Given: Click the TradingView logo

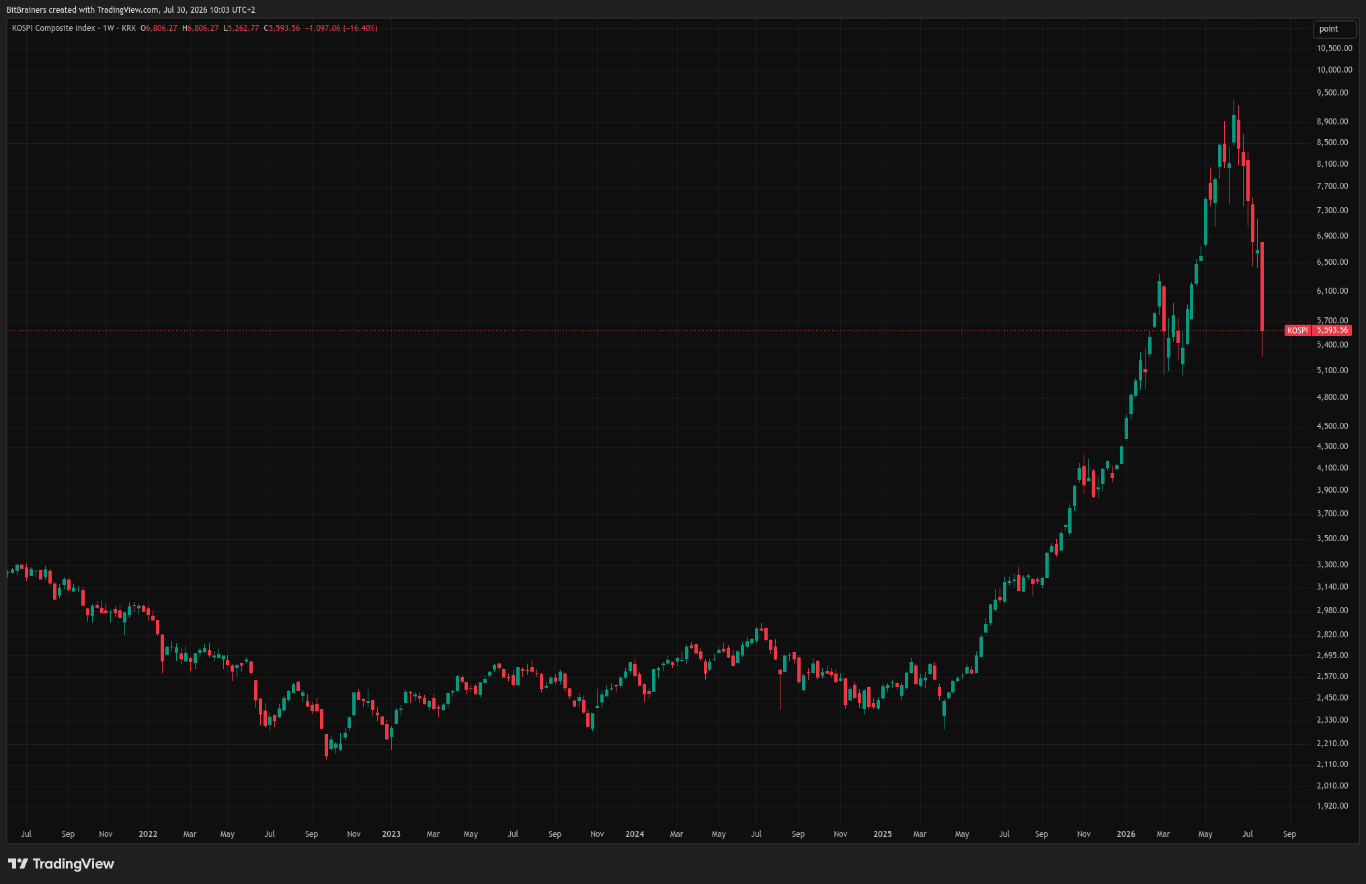Looking at the screenshot, I should pos(61,864).
